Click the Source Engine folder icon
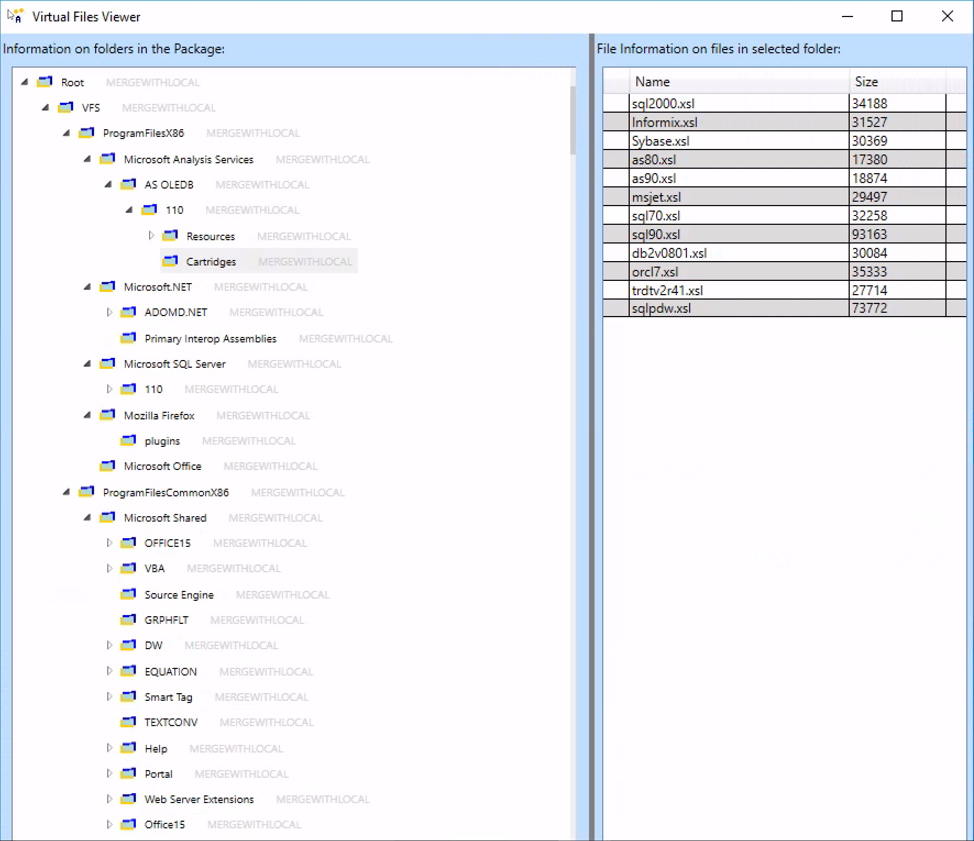Viewport: 974px width, 841px height. click(128, 594)
